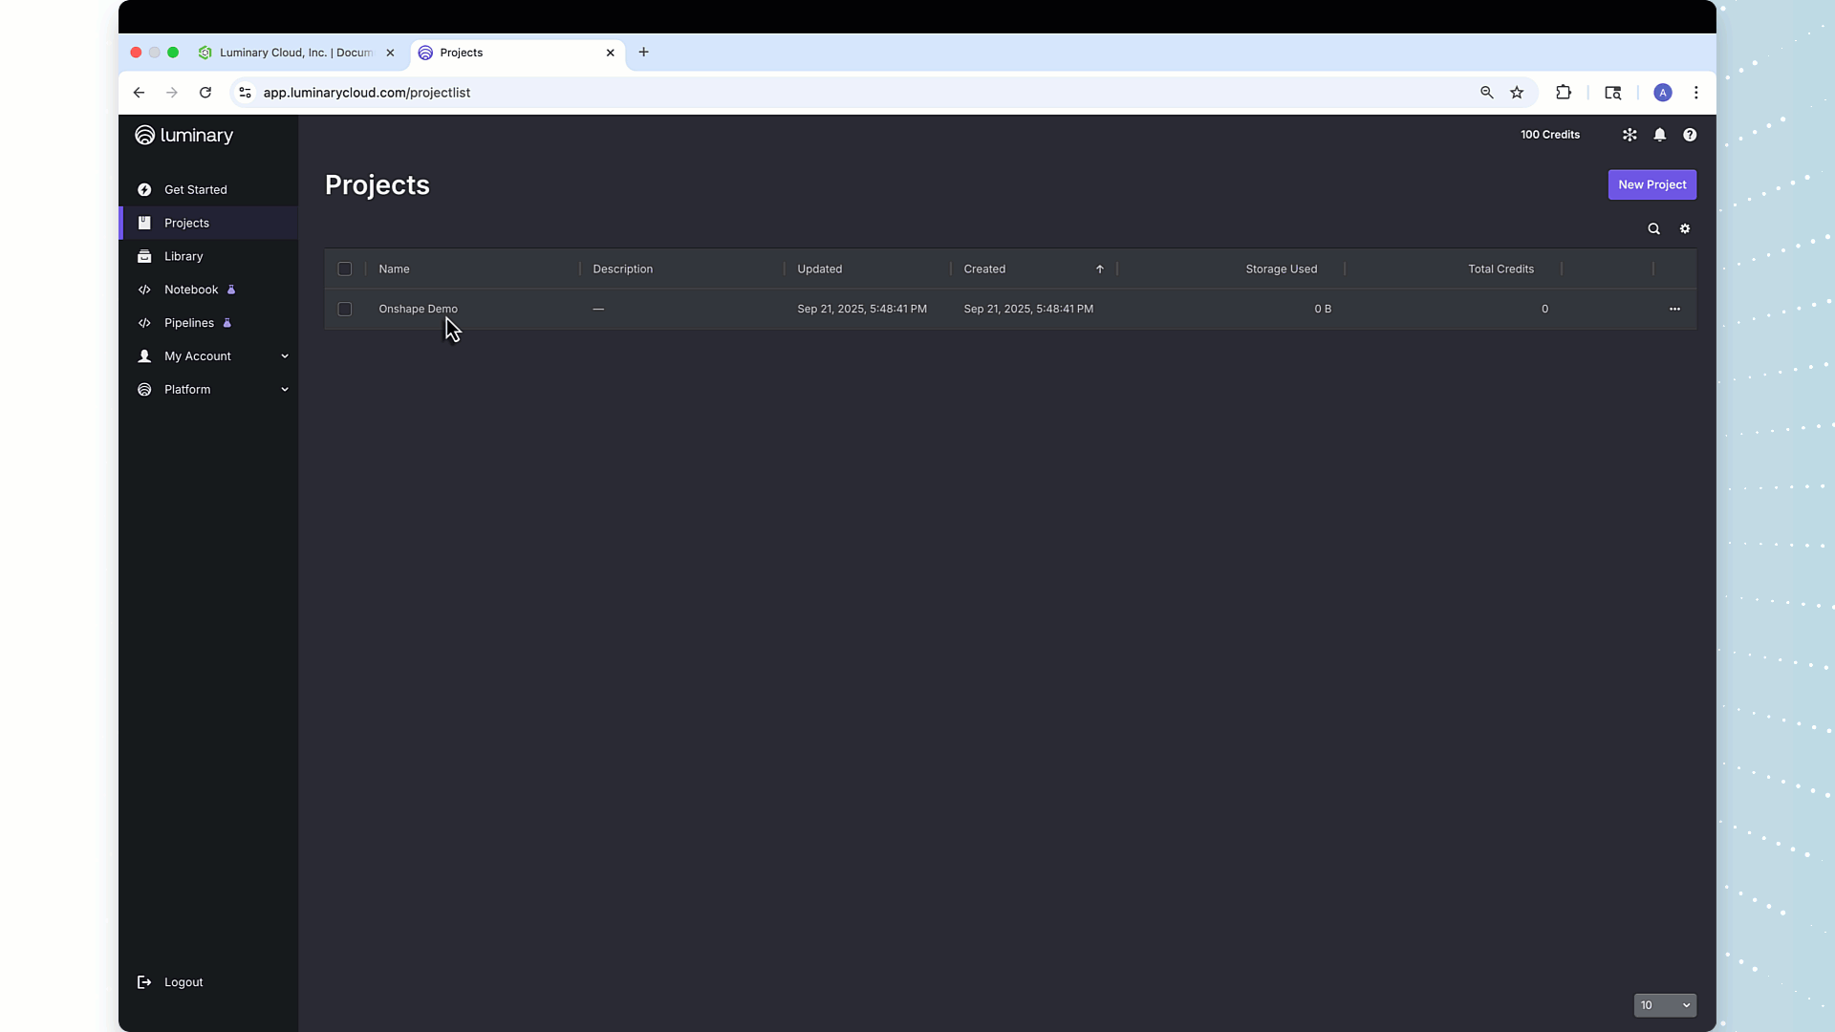1835x1032 pixels.
Task: Click the New Project button
Action: coord(1652,184)
